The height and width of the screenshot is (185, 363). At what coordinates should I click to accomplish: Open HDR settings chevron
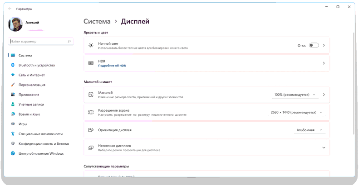(324, 63)
